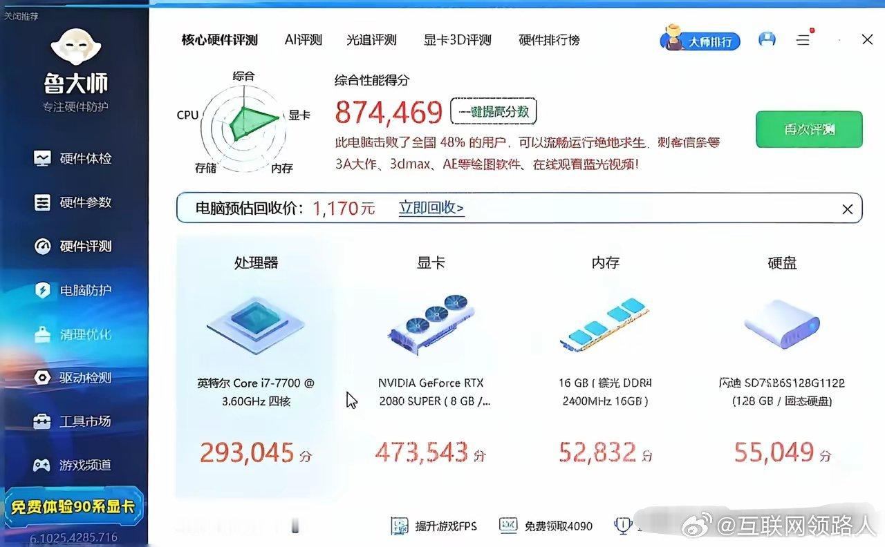This screenshot has height=547, width=885.
Task: Click the 处理器 card heading
Action: tap(257, 262)
